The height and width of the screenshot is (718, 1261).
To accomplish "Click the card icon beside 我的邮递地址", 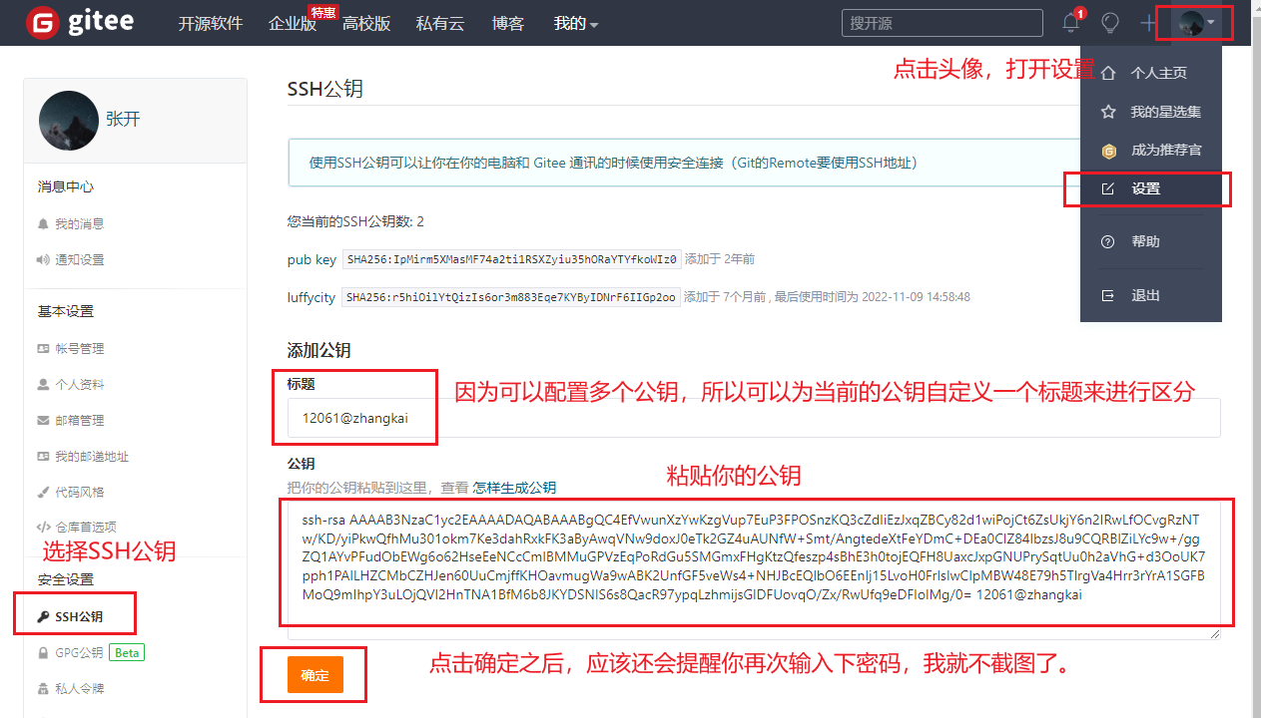I will (43, 457).
